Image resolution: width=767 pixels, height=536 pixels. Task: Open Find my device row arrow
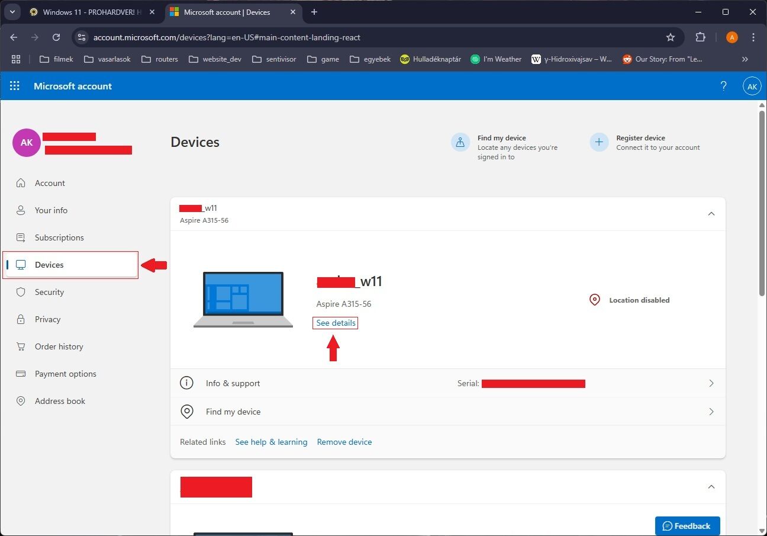coord(711,412)
